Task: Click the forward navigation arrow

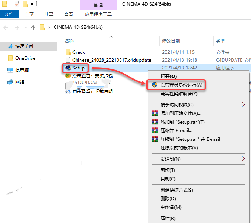Action: coord(17,28)
